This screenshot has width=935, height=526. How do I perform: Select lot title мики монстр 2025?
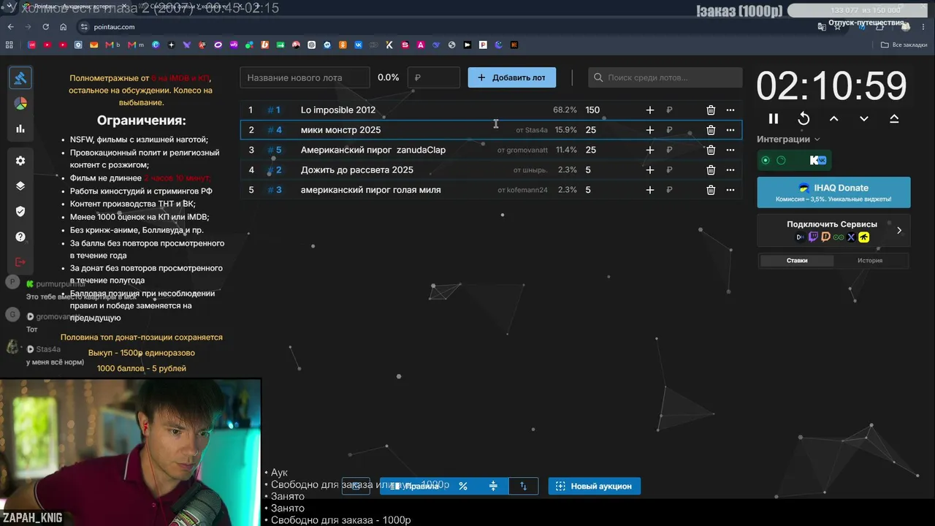click(341, 130)
